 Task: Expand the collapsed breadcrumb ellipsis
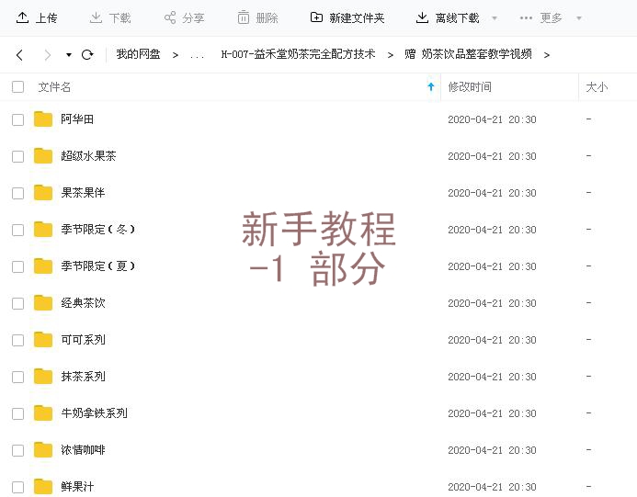(197, 56)
